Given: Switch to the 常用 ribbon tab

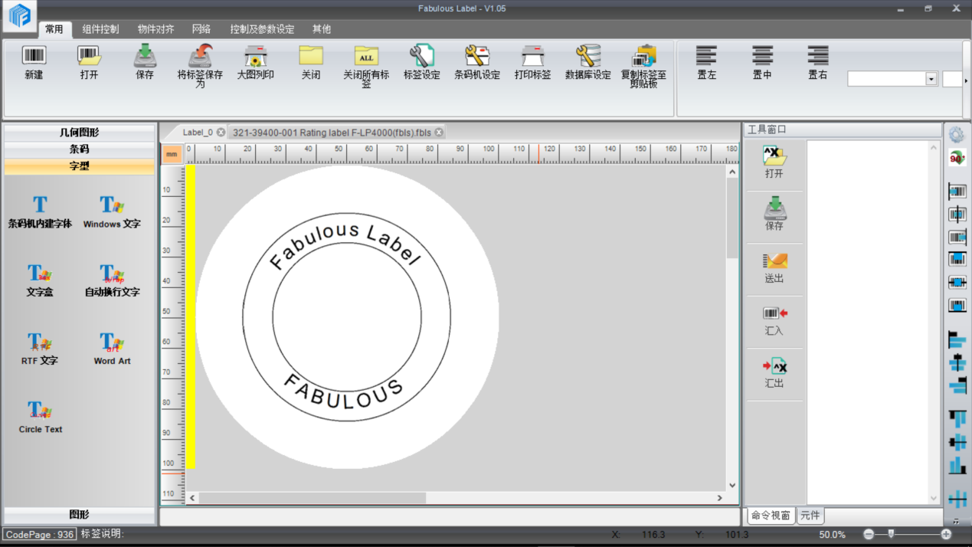Looking at the screenshot, I should (x=54, y=29).
